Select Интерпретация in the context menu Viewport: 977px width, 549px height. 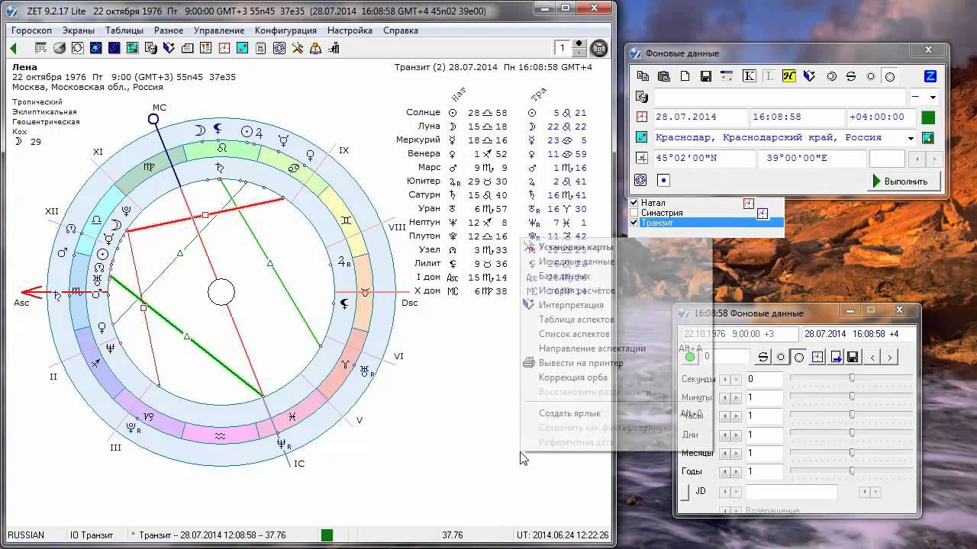pyautogui.click(x=571, y=305)
